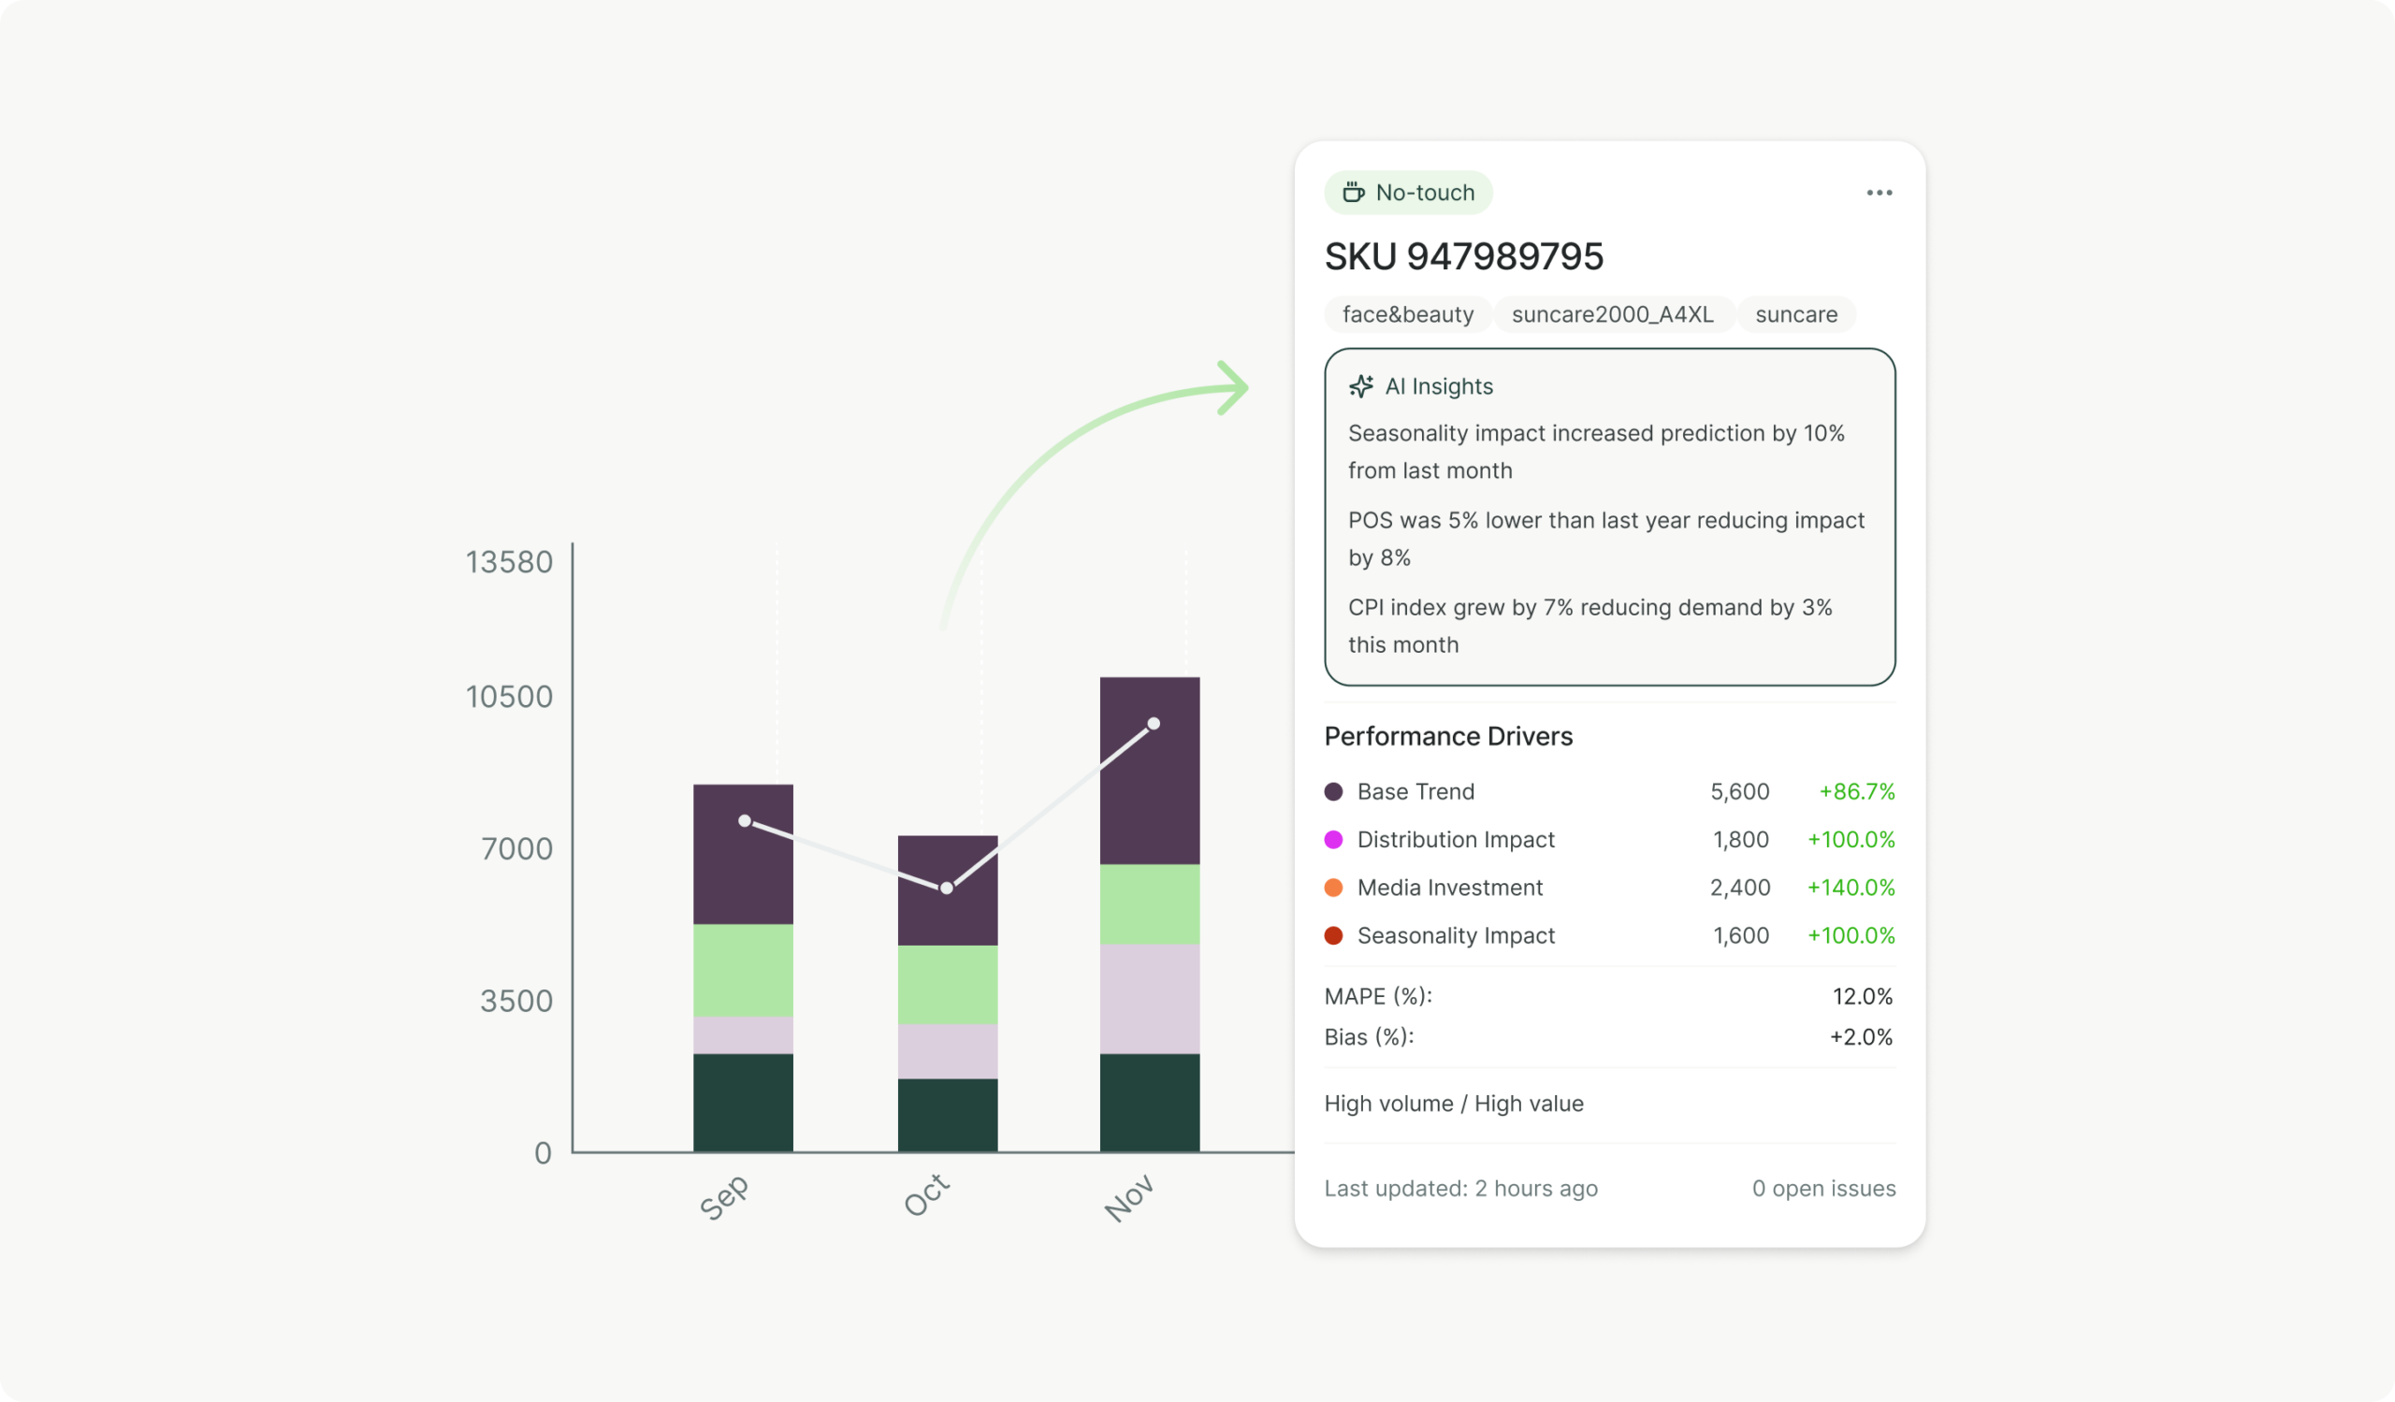Click the Distribution Impact magenta dot
The height and width of the screenshot is (1402, 2395).
click(x=1333, y=840)
